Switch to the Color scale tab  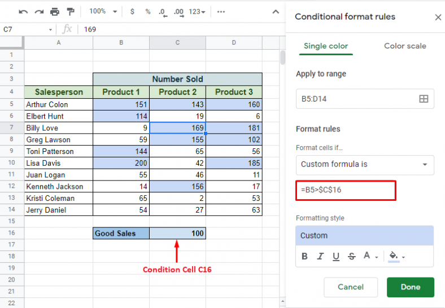tap(405, 46)
